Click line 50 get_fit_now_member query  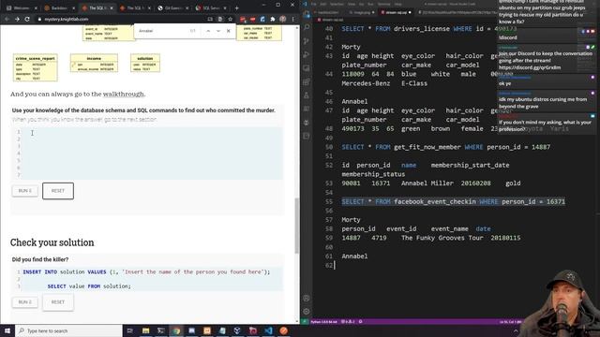point(446,147)
